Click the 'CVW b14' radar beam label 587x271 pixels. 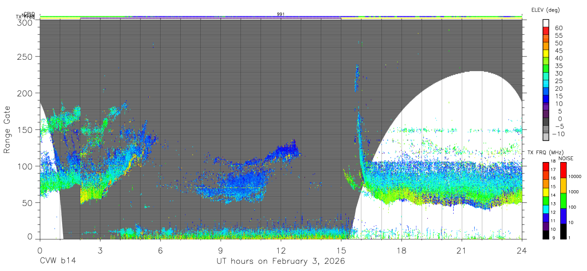[58, 261]
